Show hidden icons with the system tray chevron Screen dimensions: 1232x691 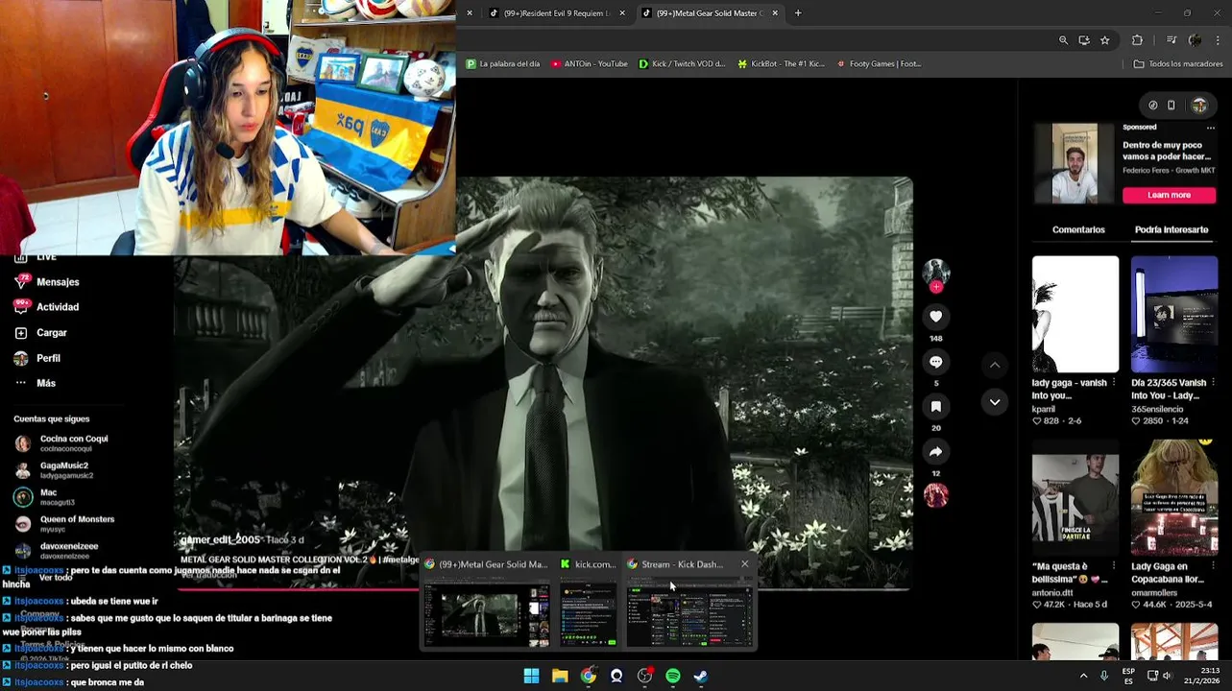1084,676
